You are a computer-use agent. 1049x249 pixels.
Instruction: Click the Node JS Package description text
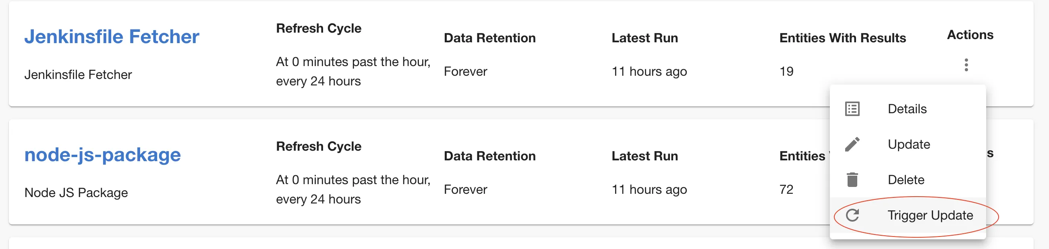[x=76, y=193]
